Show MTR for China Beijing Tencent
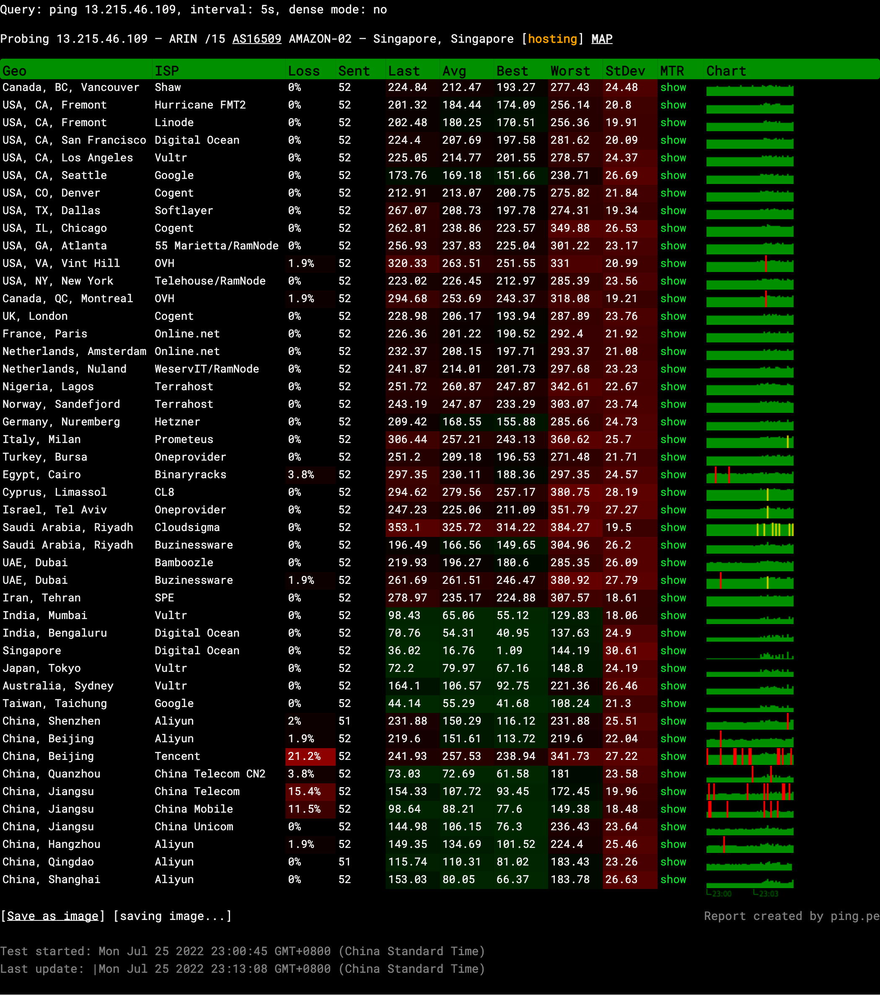 [x=673, y=756]
